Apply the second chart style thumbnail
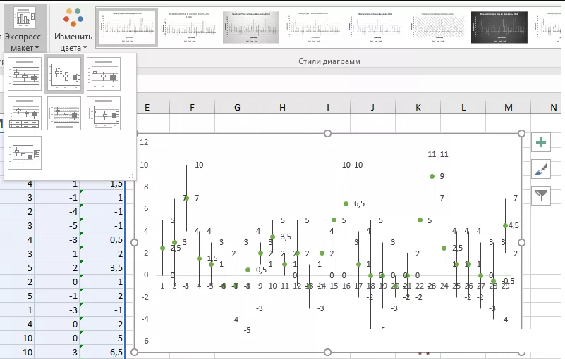Image resolution: width=565 pixels, height=359 pixels. (x=189, y=27)
